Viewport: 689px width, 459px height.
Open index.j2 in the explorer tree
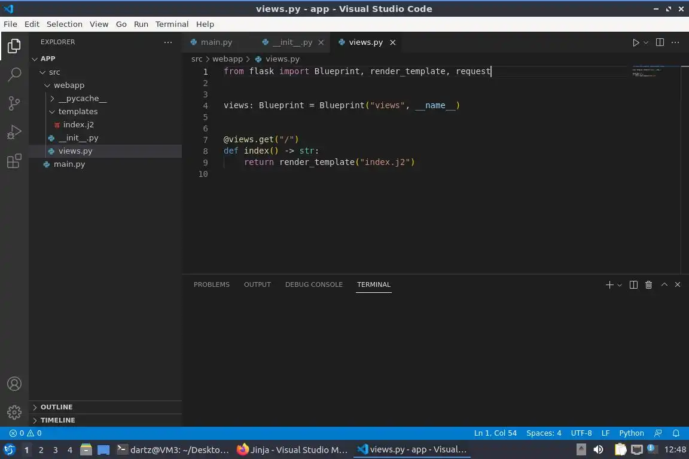tap(105, 125)
